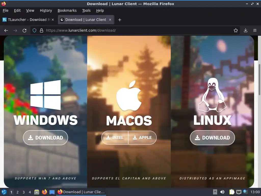Close the TLauncher tab
Image resolution: width=261 pixels, height=196 pixels.
pos(53,20)
